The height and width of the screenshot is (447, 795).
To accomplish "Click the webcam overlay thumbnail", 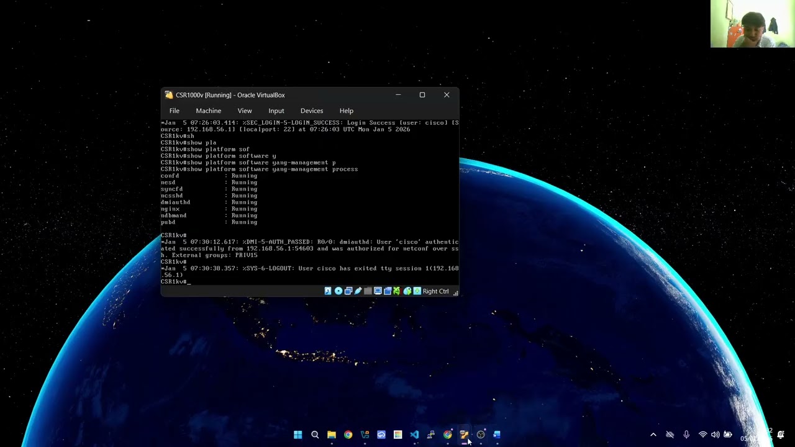I will click(x=752, y=24).
